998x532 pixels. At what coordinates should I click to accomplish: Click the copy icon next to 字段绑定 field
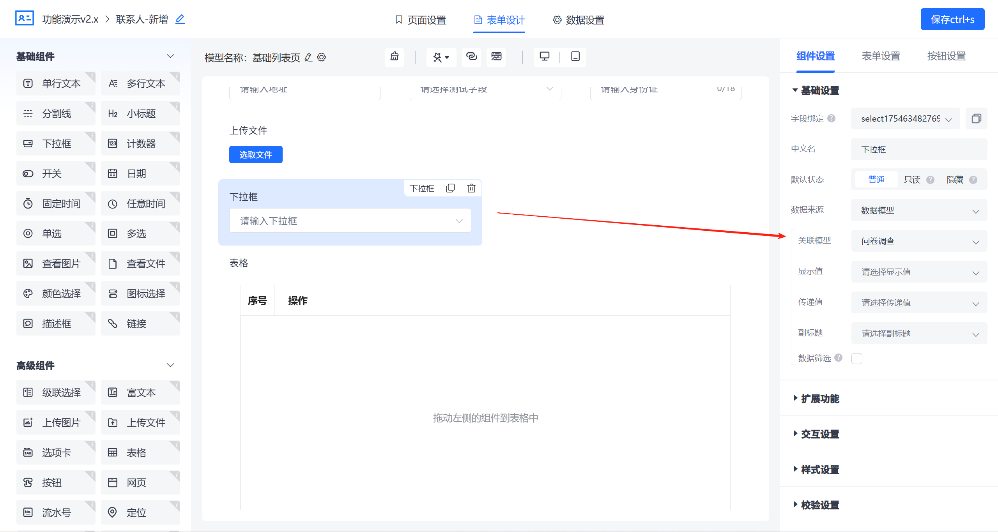[x=977, y=118]
